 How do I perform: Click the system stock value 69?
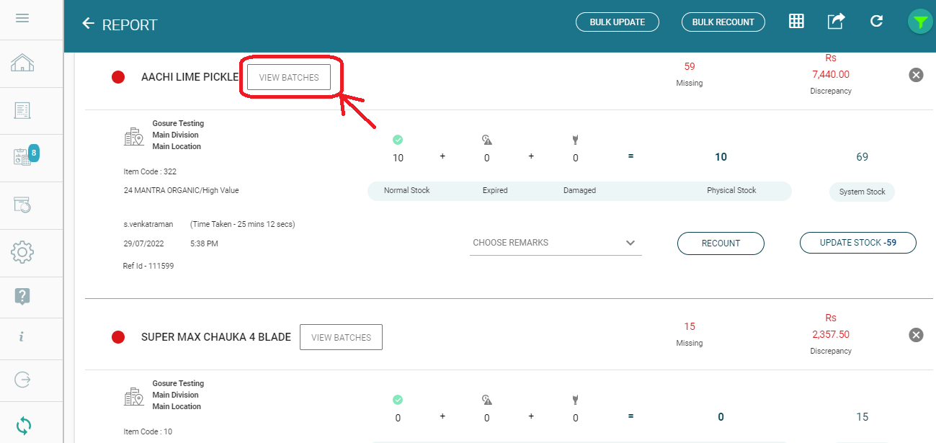(x=862, y=157)
